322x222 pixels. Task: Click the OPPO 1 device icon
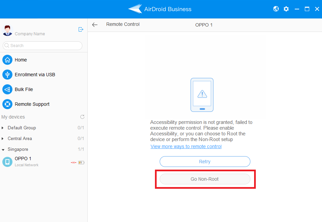coord(7,162)
